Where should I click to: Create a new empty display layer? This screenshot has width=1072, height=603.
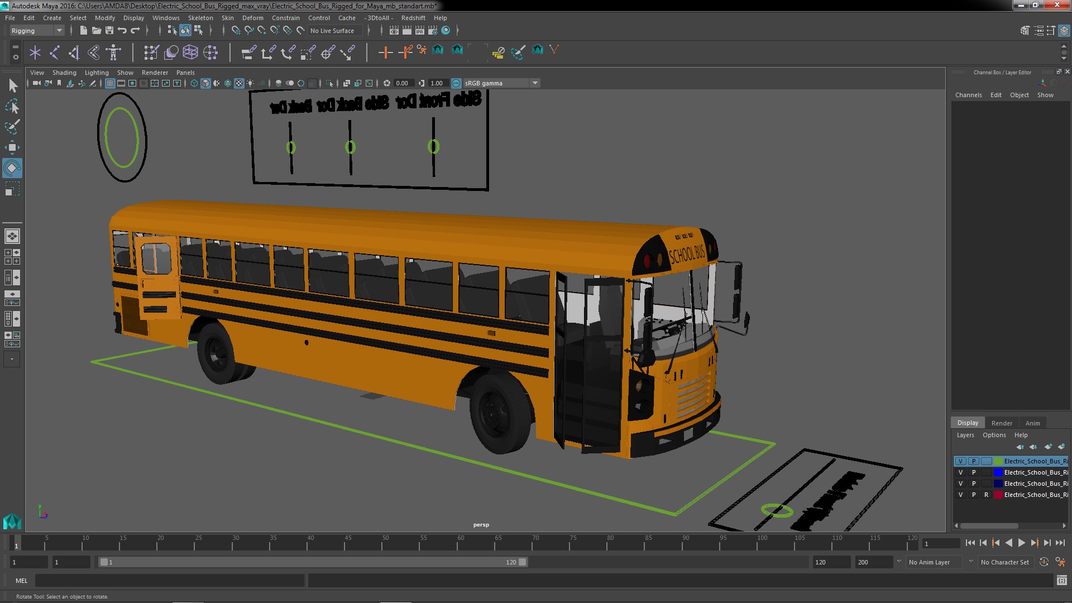click(1048, 447)
